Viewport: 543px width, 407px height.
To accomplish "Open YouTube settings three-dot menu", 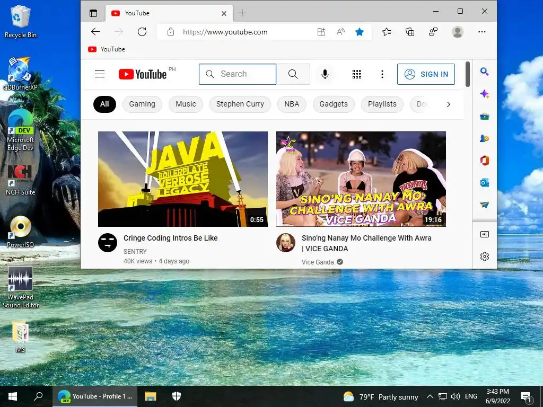I will click(382, 74).
